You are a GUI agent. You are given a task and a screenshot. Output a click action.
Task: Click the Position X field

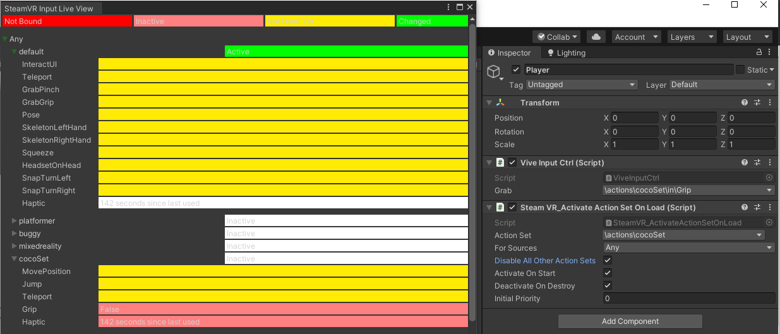point(634,117)
